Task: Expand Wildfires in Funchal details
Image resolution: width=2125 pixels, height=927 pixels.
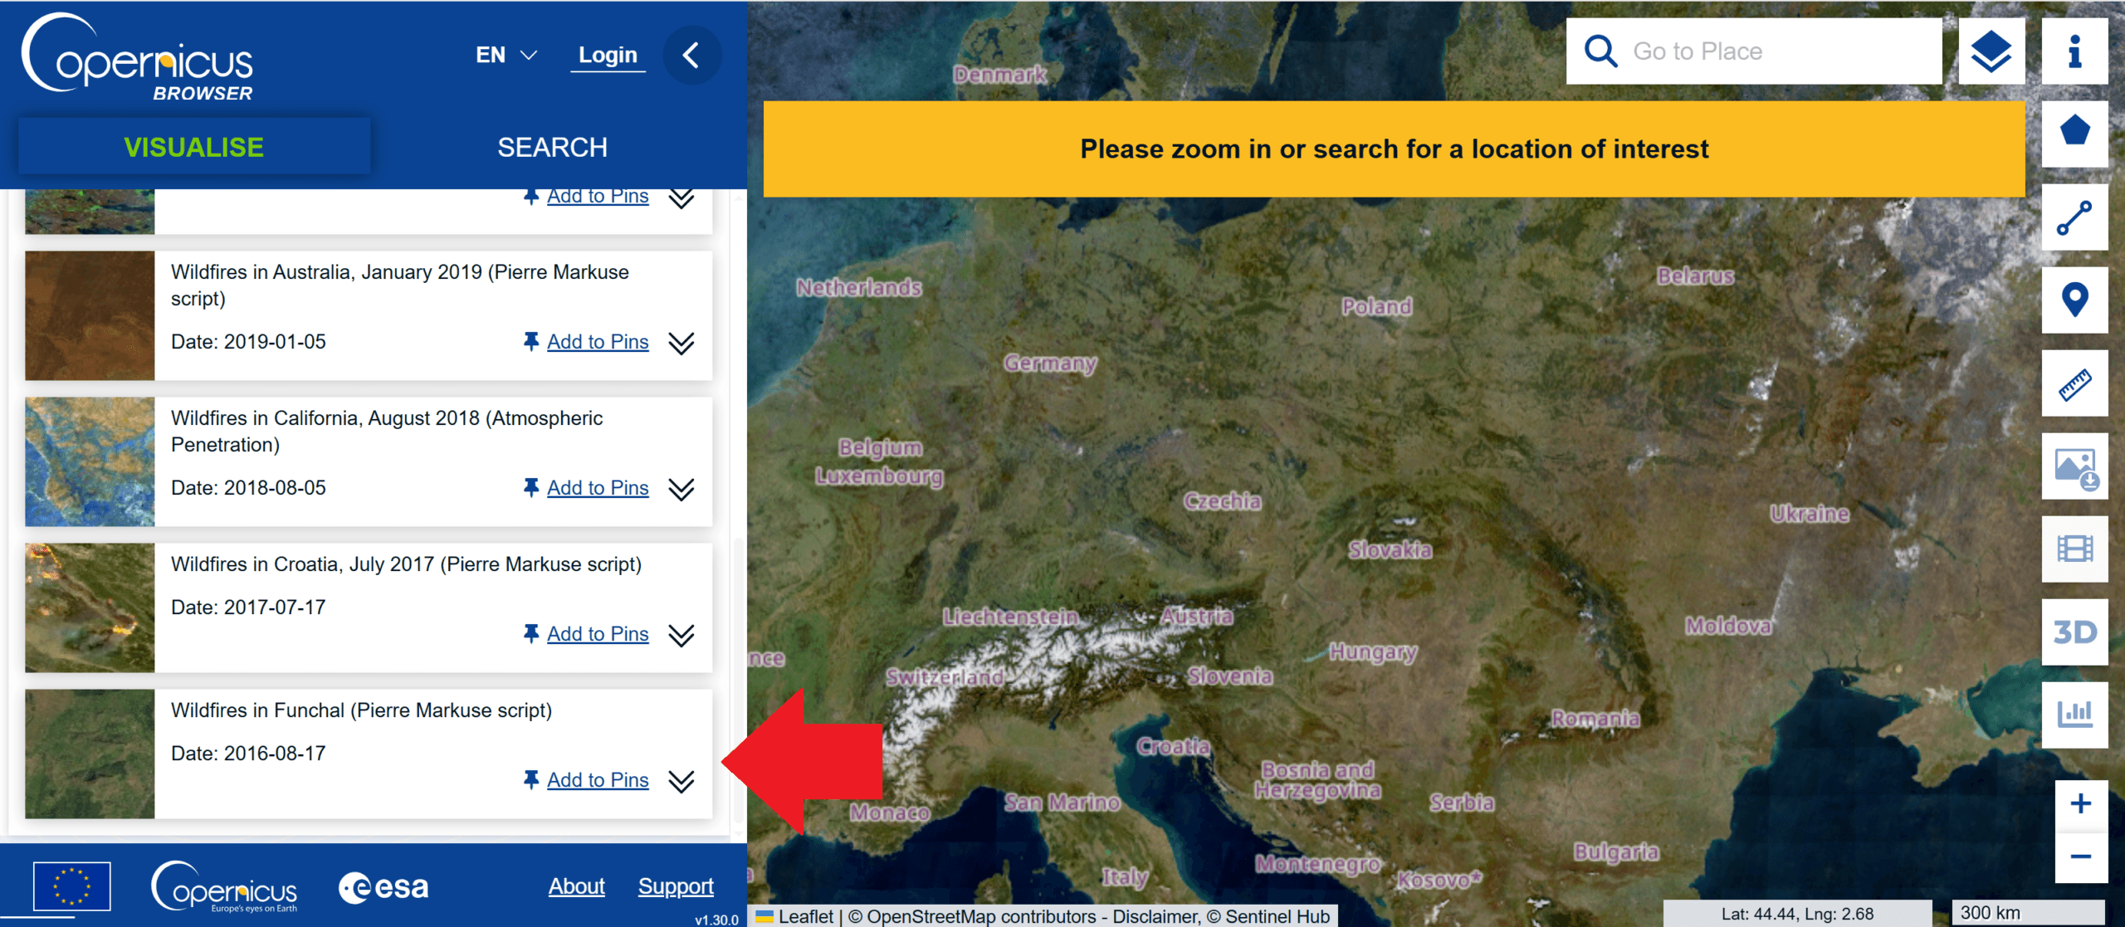Action: (x=681, y=781)
